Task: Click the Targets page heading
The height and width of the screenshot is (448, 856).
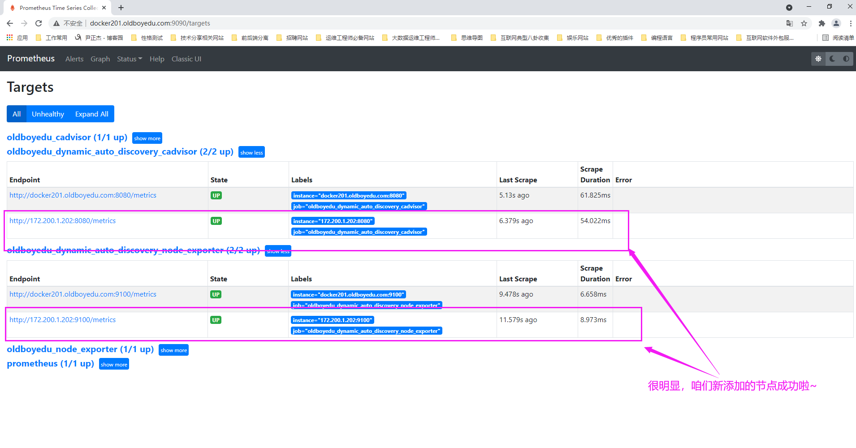Action: 30,87
